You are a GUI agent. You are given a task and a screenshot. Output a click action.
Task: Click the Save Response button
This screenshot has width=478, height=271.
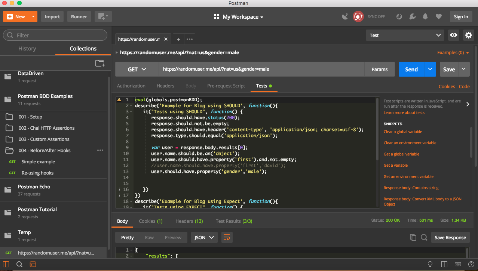pos(450,237)
